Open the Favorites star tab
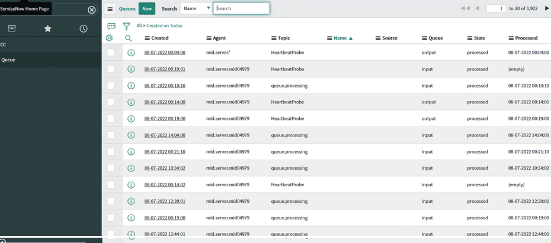Viewport: 551px width, 243px height. 48,29
